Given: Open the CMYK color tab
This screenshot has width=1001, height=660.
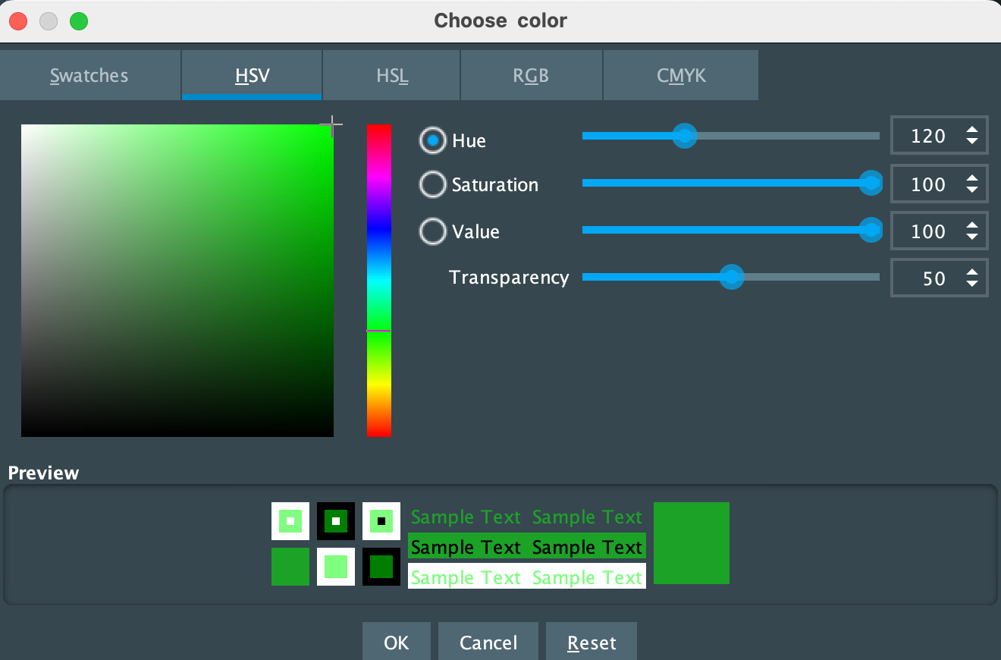Looking at the screenshot, I should pyautogui.click(x=680, y=75).
